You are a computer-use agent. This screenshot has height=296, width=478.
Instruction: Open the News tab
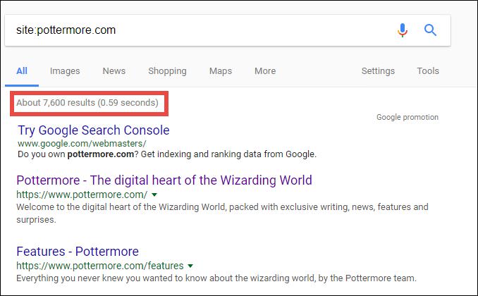[x=114, y=70]
